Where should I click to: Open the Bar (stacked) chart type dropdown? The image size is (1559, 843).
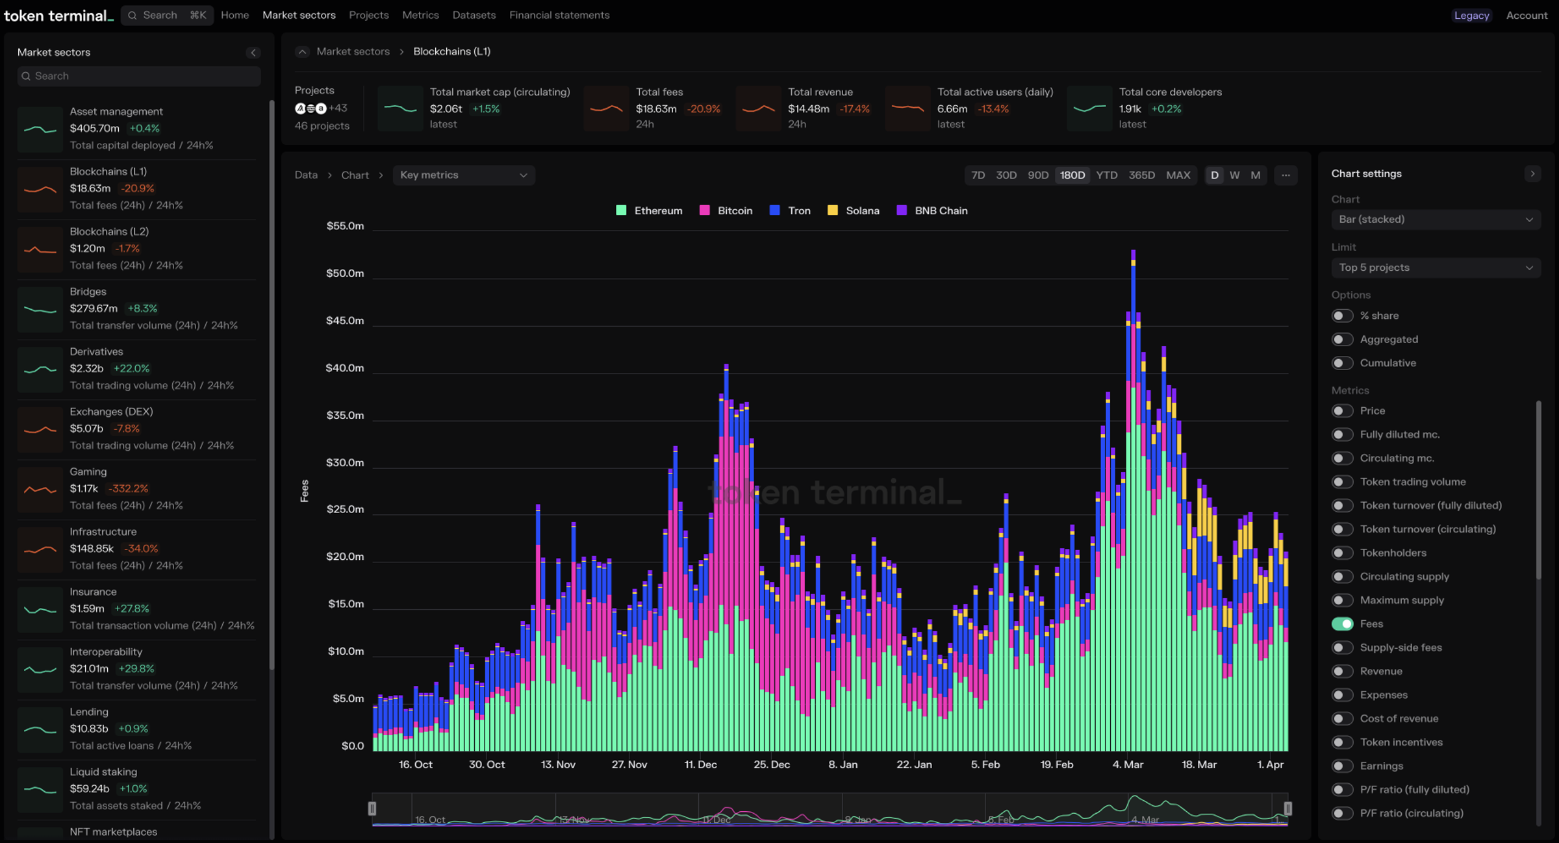[x=1436, y=220]
